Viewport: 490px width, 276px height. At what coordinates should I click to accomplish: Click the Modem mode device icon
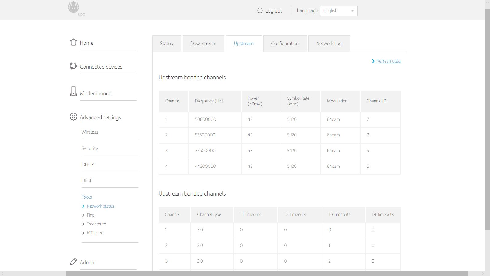(73, 91)
